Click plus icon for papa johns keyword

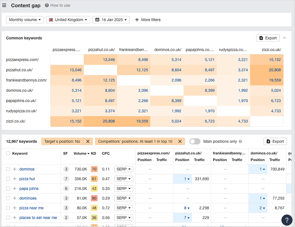(15, 188)
